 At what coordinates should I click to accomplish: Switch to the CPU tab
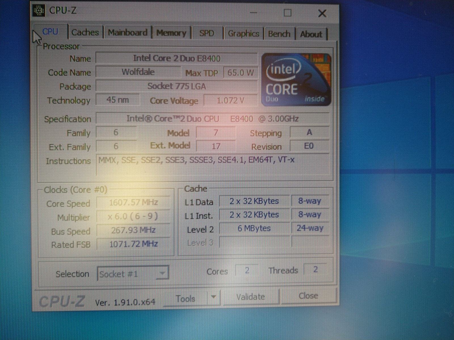point(50,32)
